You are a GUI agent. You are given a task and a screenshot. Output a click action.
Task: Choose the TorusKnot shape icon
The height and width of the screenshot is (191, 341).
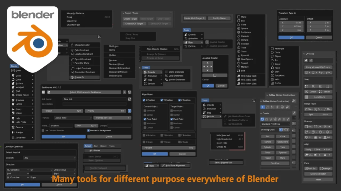tap(272, 75)
